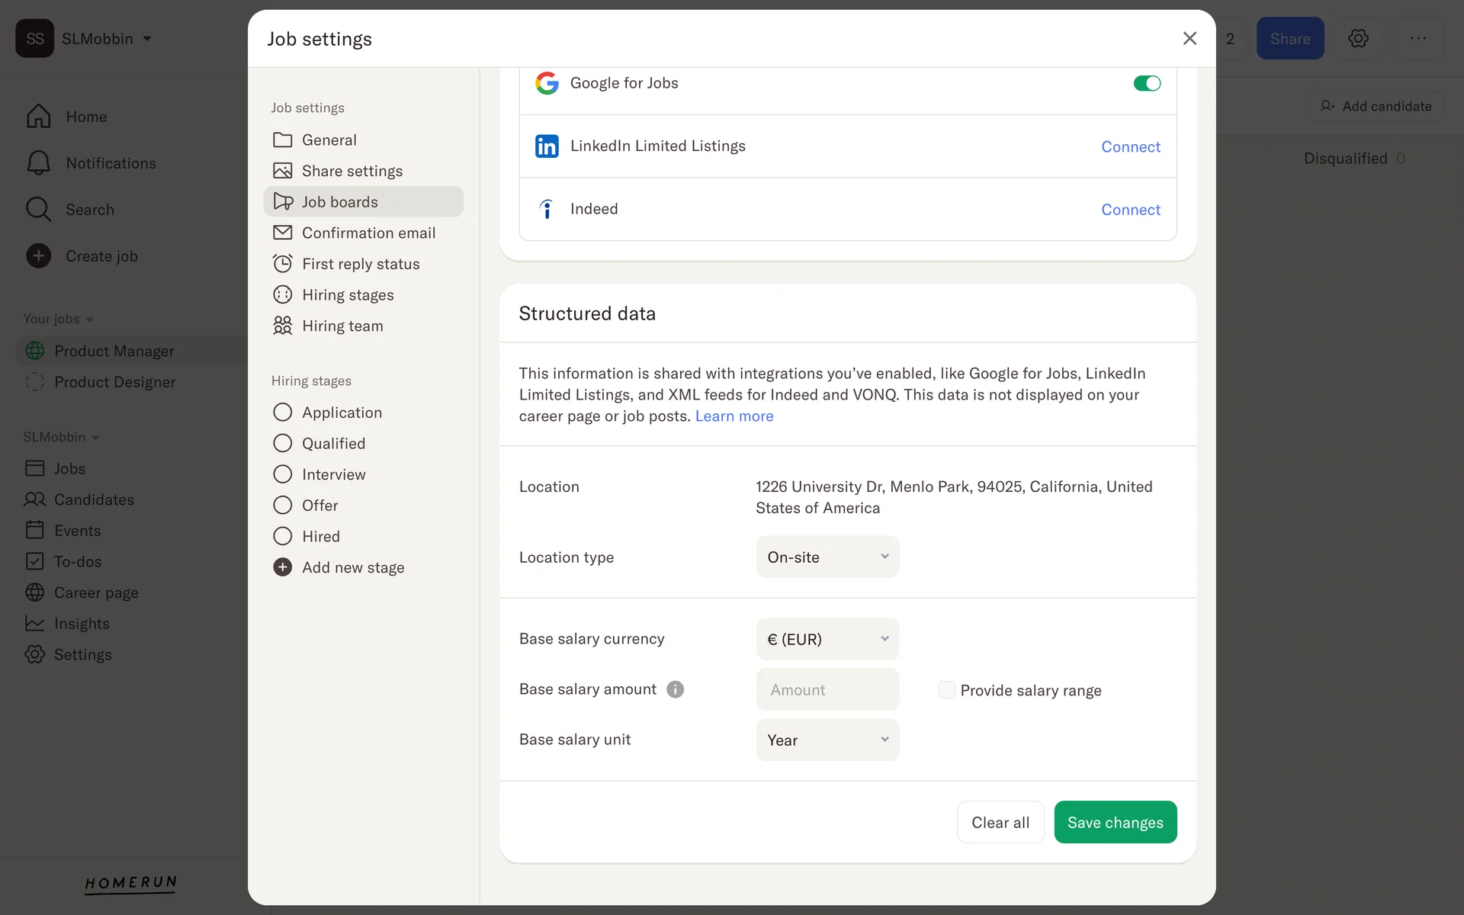Screen dimensions: 1464x915
Task: Click the info icon beside Base salary amount
Action: coord(675,689)
